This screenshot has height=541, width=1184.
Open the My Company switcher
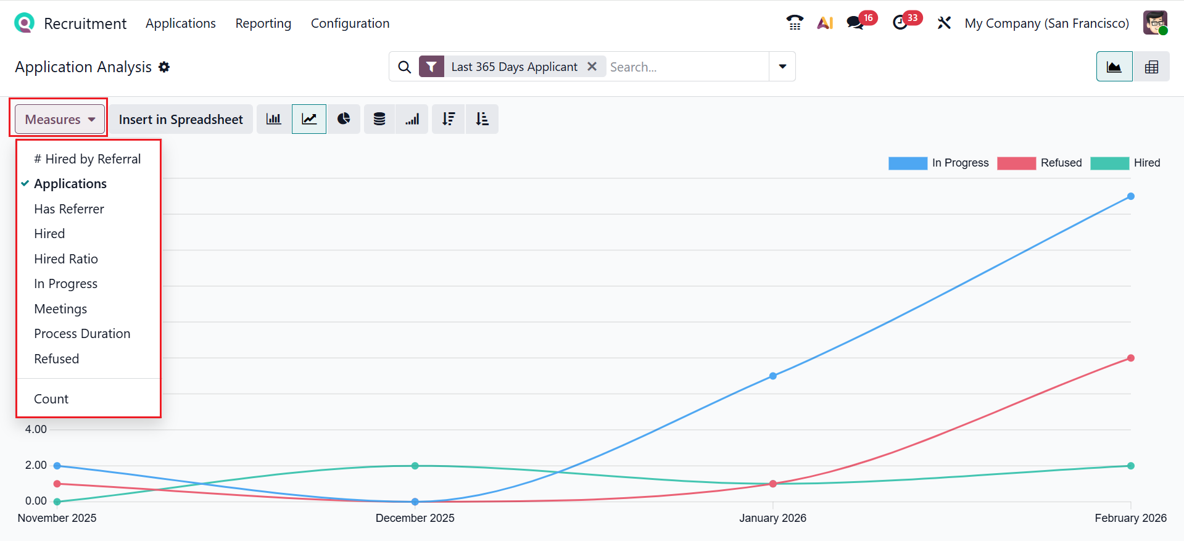[x=1046, y=23]
